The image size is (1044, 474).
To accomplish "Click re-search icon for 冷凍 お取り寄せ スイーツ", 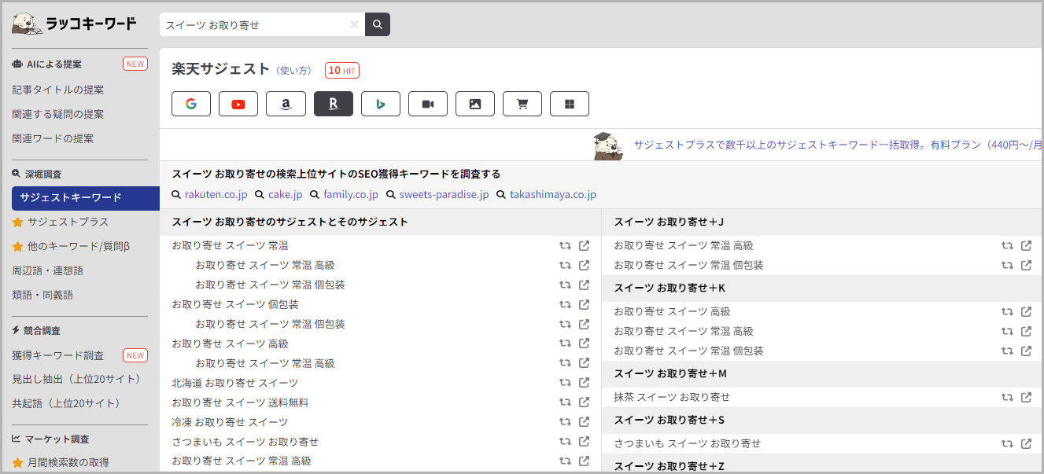I will pos(565,422).
